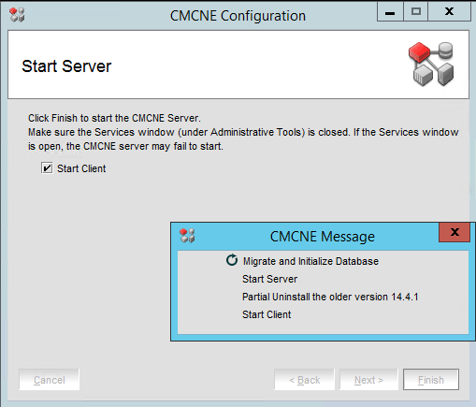Uncheck the Start Client checkbox

(x=47, y=168)
